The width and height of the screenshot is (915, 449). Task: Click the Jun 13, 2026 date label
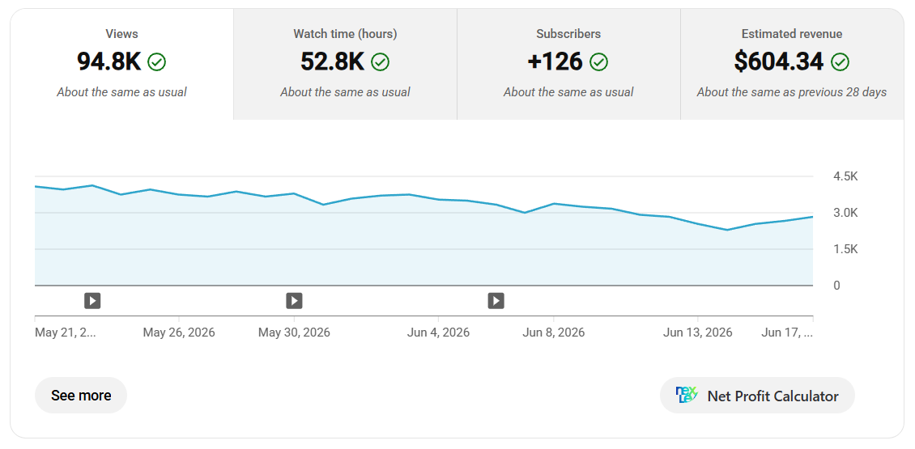click(x=698, y=333)
